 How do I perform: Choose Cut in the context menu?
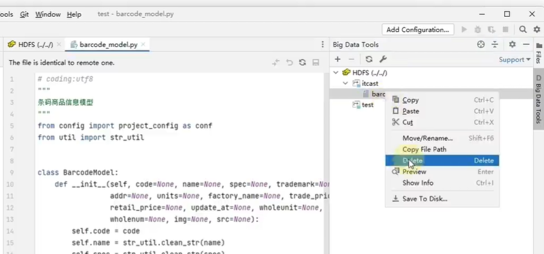[x=442, y=122]
